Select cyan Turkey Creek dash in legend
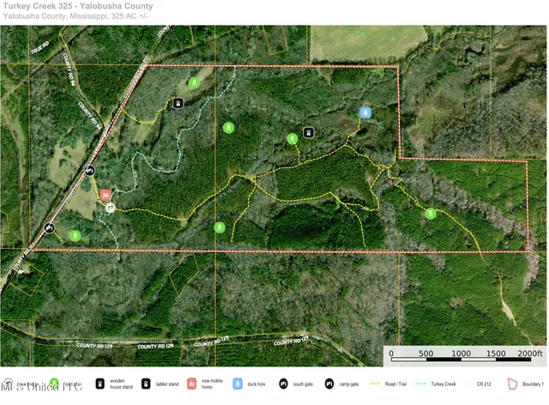Viewport: 549px width, 405px height. pyautogui.click(x=421, y=384)
